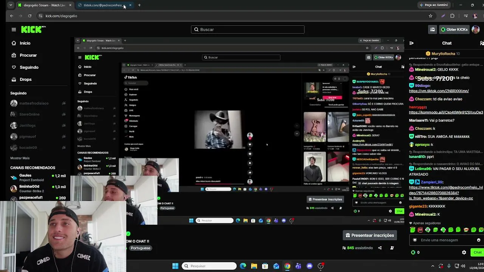The width and height of the screenshot is (484, 272).
Task: Switch to the diegogelio Stream tab
Action: click(x=45, y=5)
